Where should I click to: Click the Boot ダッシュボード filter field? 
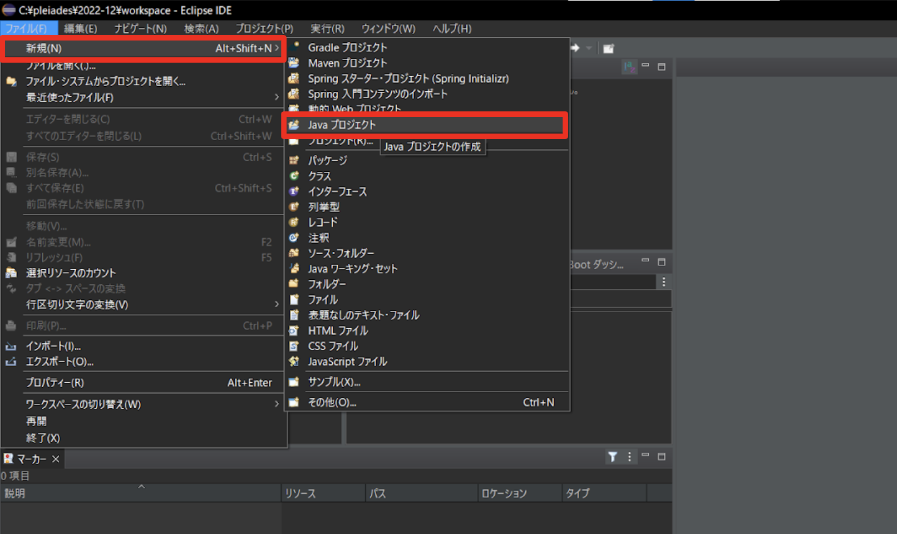point(613,282)
